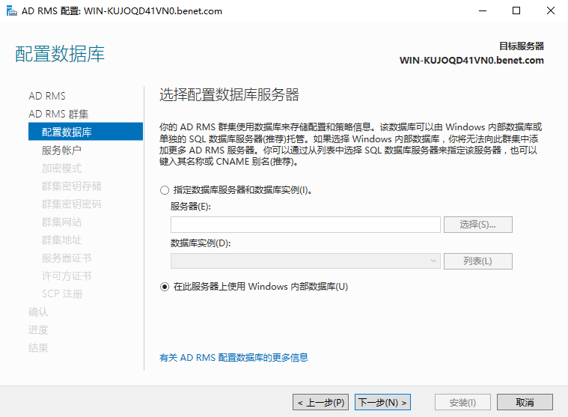Click the 数据库实例(D): label
Image resolution: width=568 pixels, height=417 pixels.
coord(201,243)
